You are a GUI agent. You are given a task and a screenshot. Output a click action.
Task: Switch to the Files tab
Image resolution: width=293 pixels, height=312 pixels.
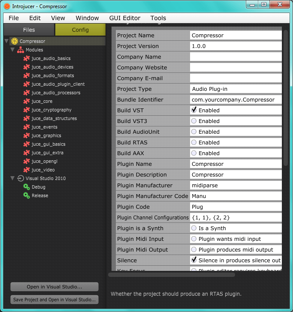pos(29,30)
